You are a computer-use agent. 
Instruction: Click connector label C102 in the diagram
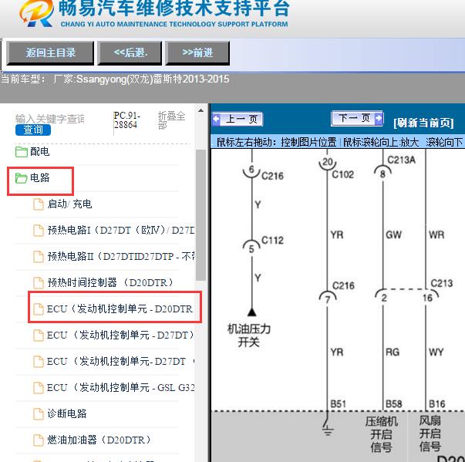[343, 174]
